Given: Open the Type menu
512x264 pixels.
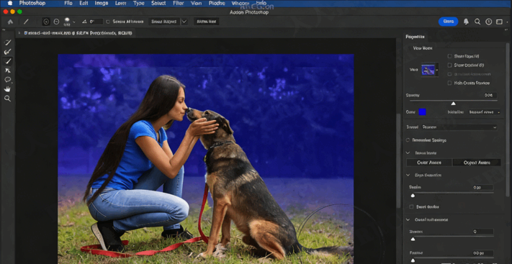Looking at the screenshot, I should (x=139, y=4).
